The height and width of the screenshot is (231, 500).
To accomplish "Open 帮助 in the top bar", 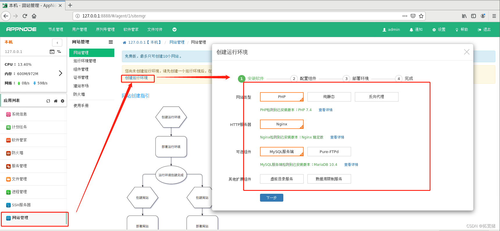I will pyautogui.click(x=462, y=29).
